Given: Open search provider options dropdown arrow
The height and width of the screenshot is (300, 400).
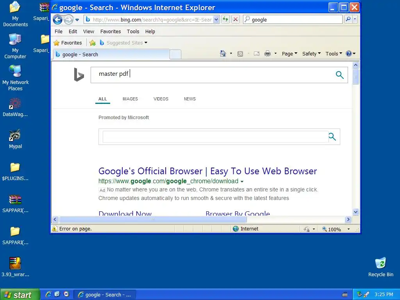Looking at the screenshot, I should pos(355,20).
